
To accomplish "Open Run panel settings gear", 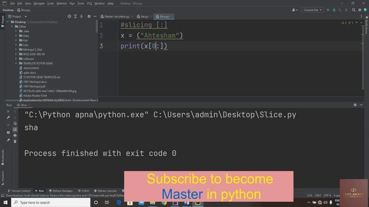I will click(355, 105).
